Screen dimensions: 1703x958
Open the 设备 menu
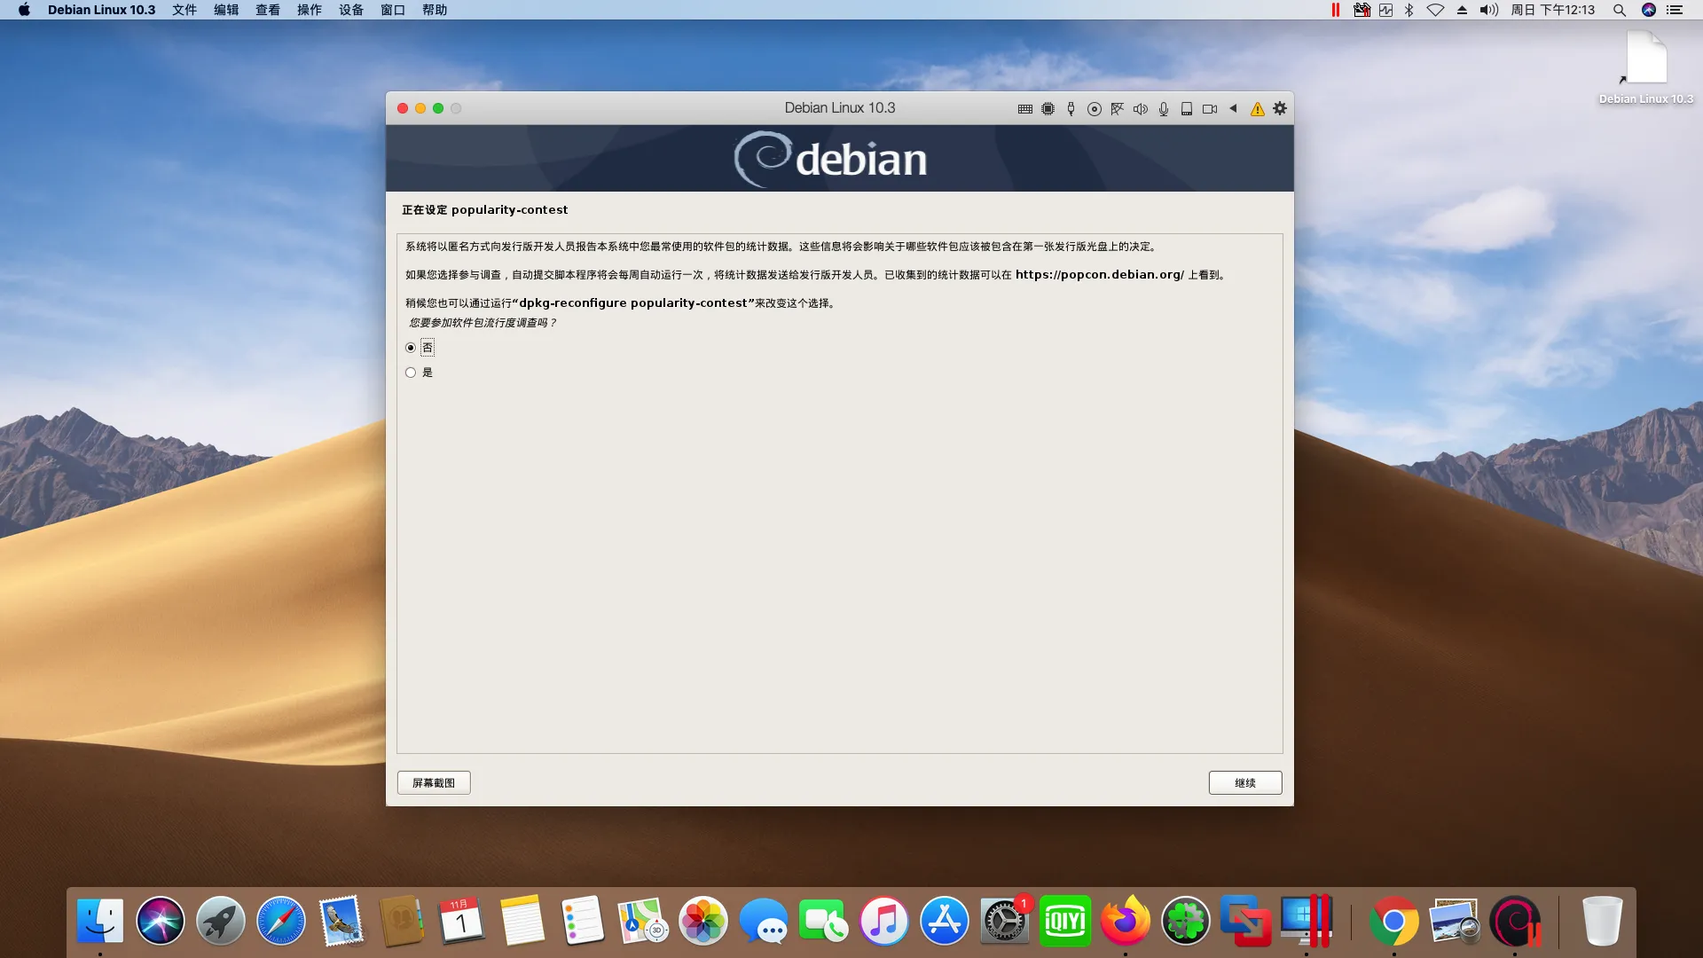351,10
